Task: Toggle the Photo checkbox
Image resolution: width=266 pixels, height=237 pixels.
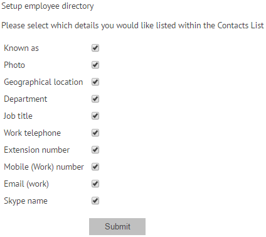Action: pos(95,65)
